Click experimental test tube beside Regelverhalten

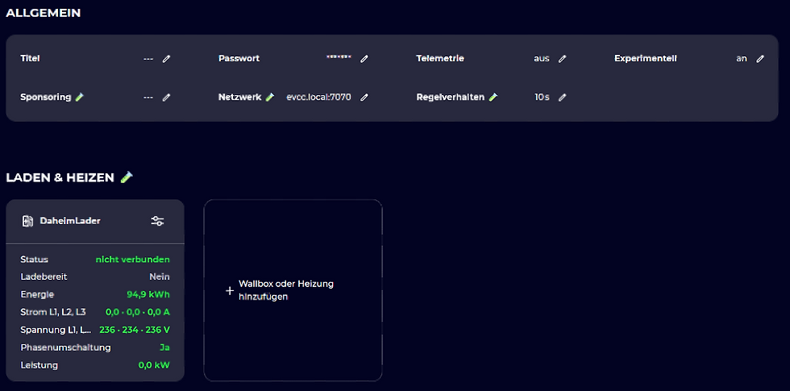click(493, 97)
